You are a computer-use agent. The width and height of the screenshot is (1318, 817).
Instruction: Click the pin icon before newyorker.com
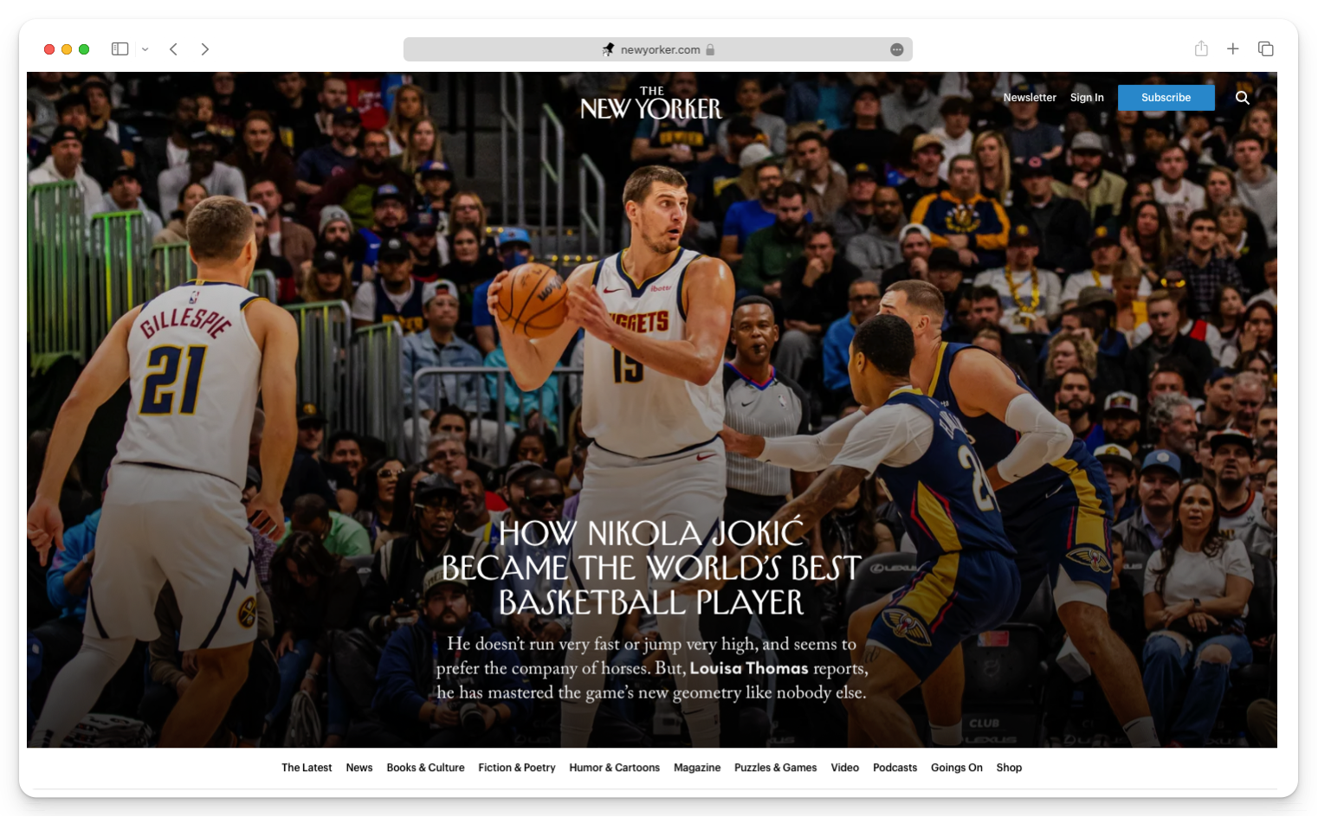pos(608,50)
